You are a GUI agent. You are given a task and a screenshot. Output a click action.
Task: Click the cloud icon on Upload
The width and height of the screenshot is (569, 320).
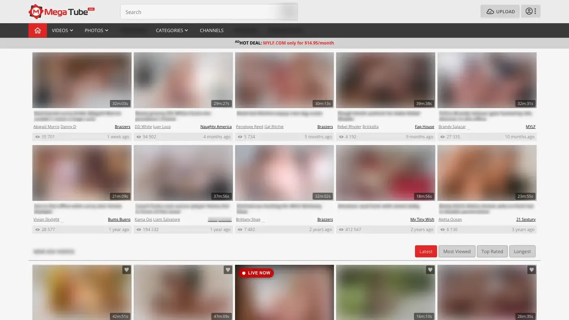(490, 12)
